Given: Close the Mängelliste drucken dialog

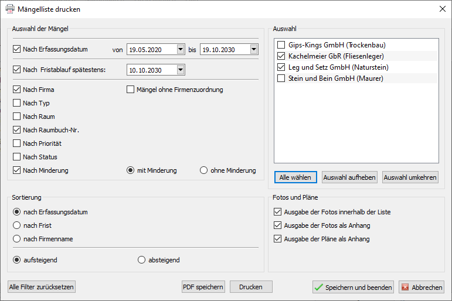Looking at the screenshot, I should [442, 9].
